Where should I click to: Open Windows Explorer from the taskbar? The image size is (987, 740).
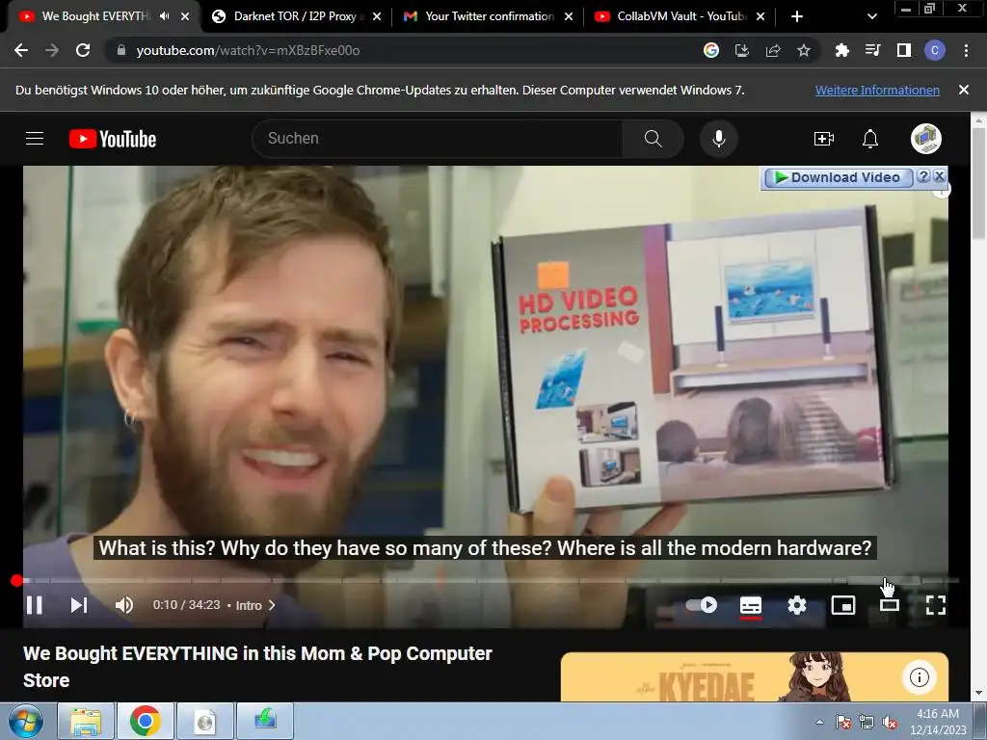pyautogui.click(x=86, y=721)
